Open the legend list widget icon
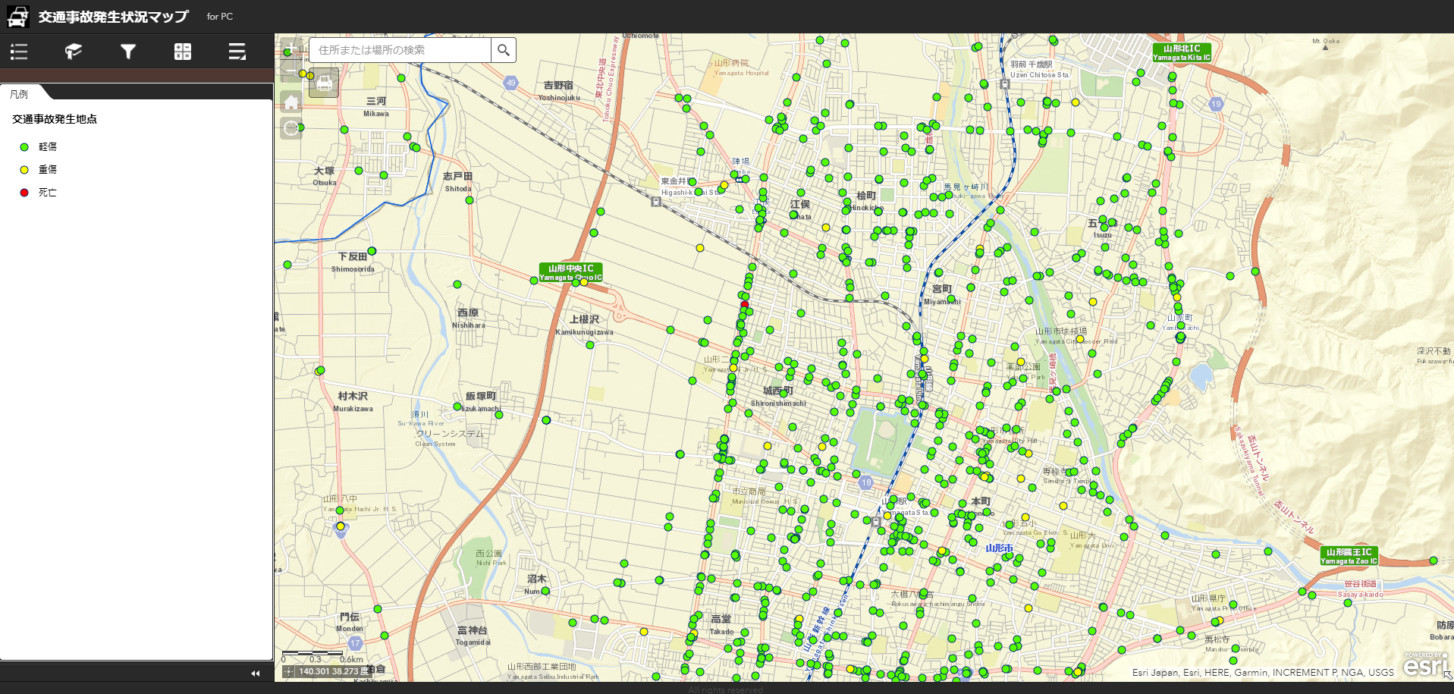This screenshot has height=694, width=1454. [19, 52]
